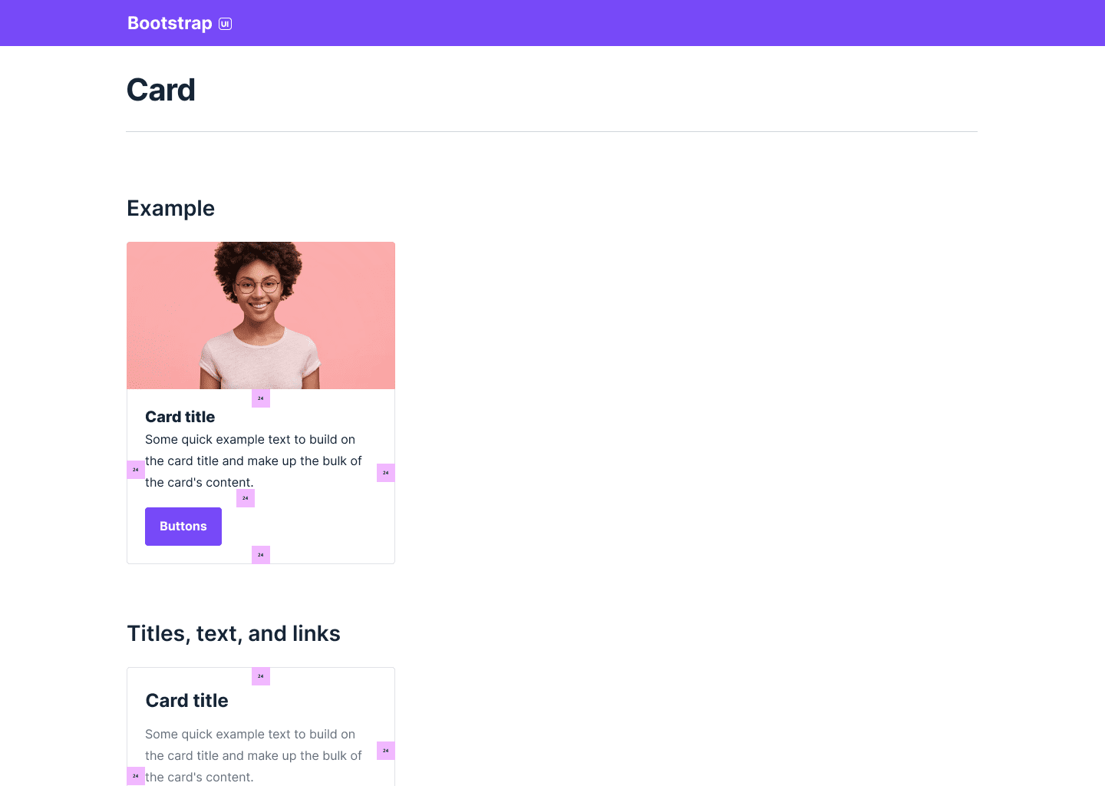Click Card title in the image card
Screen dimensions: 1105x786
(180, 417)
